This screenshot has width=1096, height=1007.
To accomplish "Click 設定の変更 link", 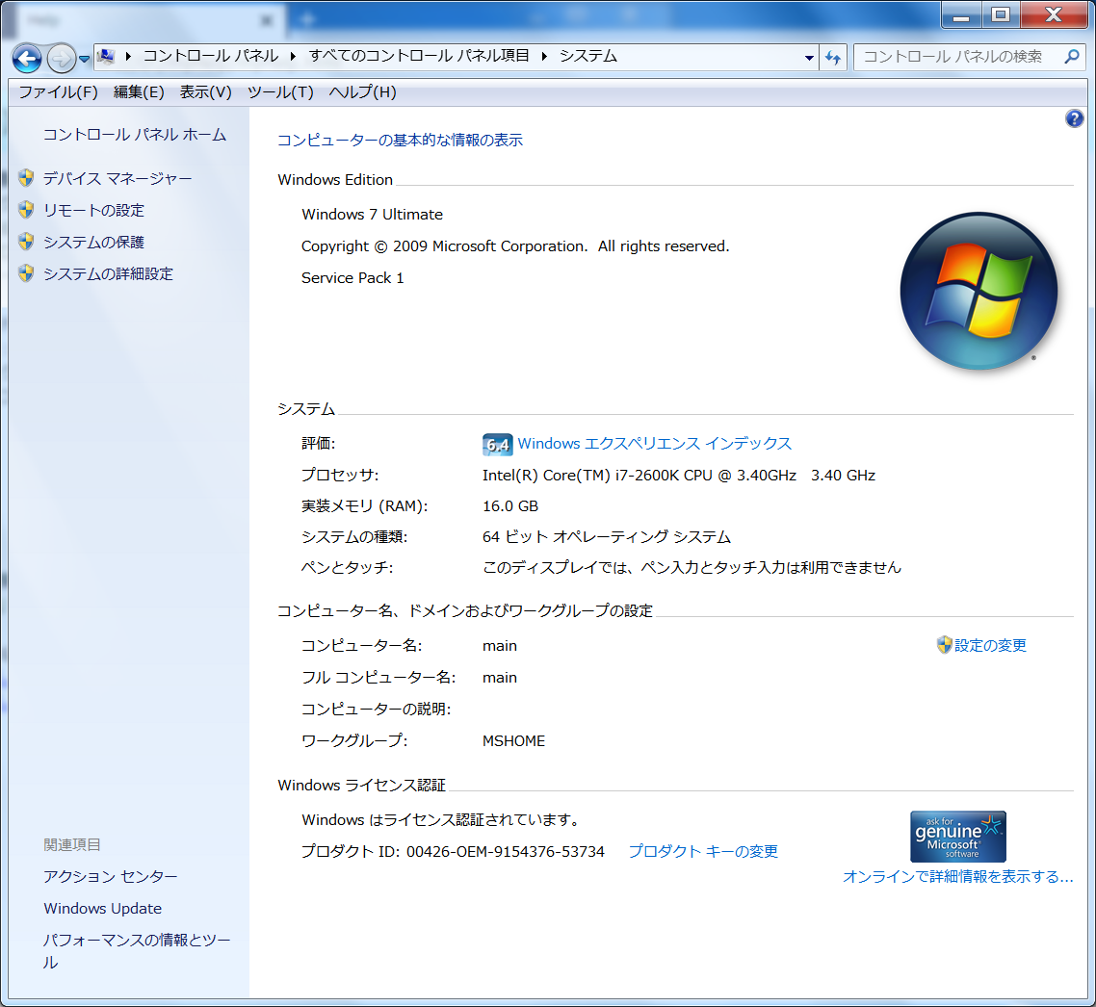I will click(x=990, y=646).
